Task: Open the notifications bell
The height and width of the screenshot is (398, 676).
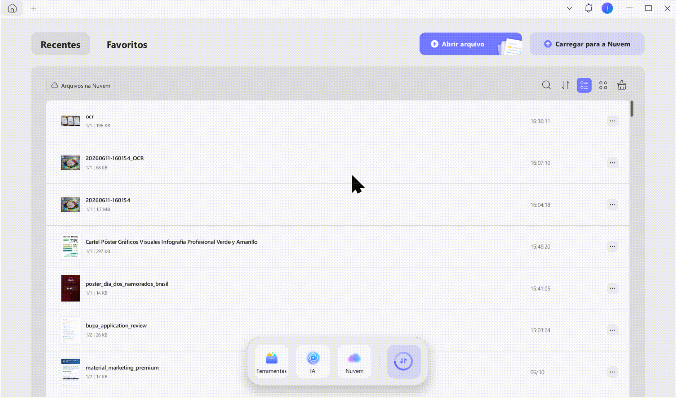Action: [588, 8]
